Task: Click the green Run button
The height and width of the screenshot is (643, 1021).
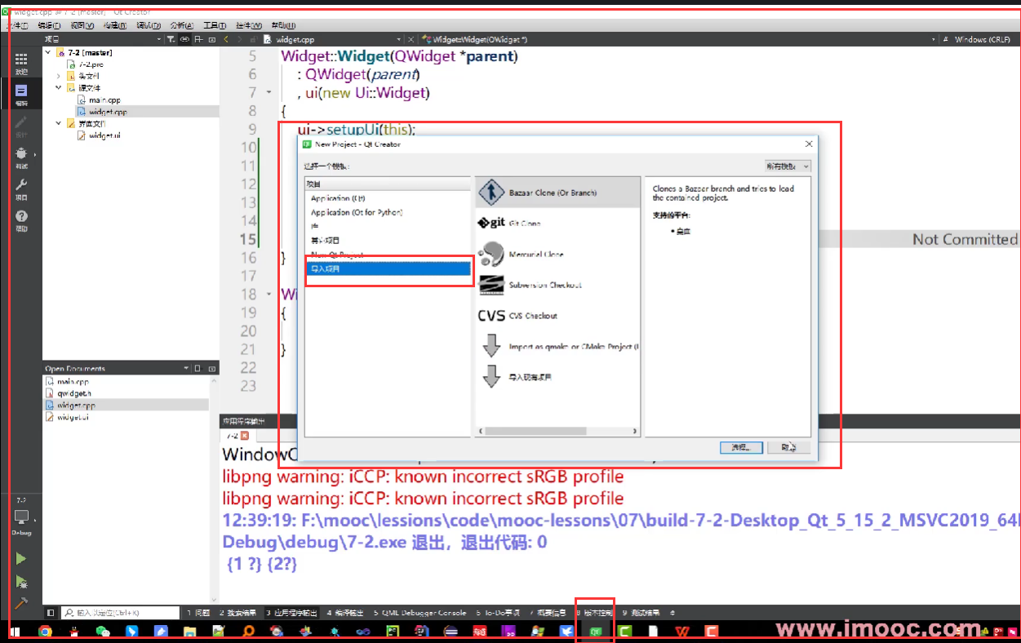Action: click(21, 559)
